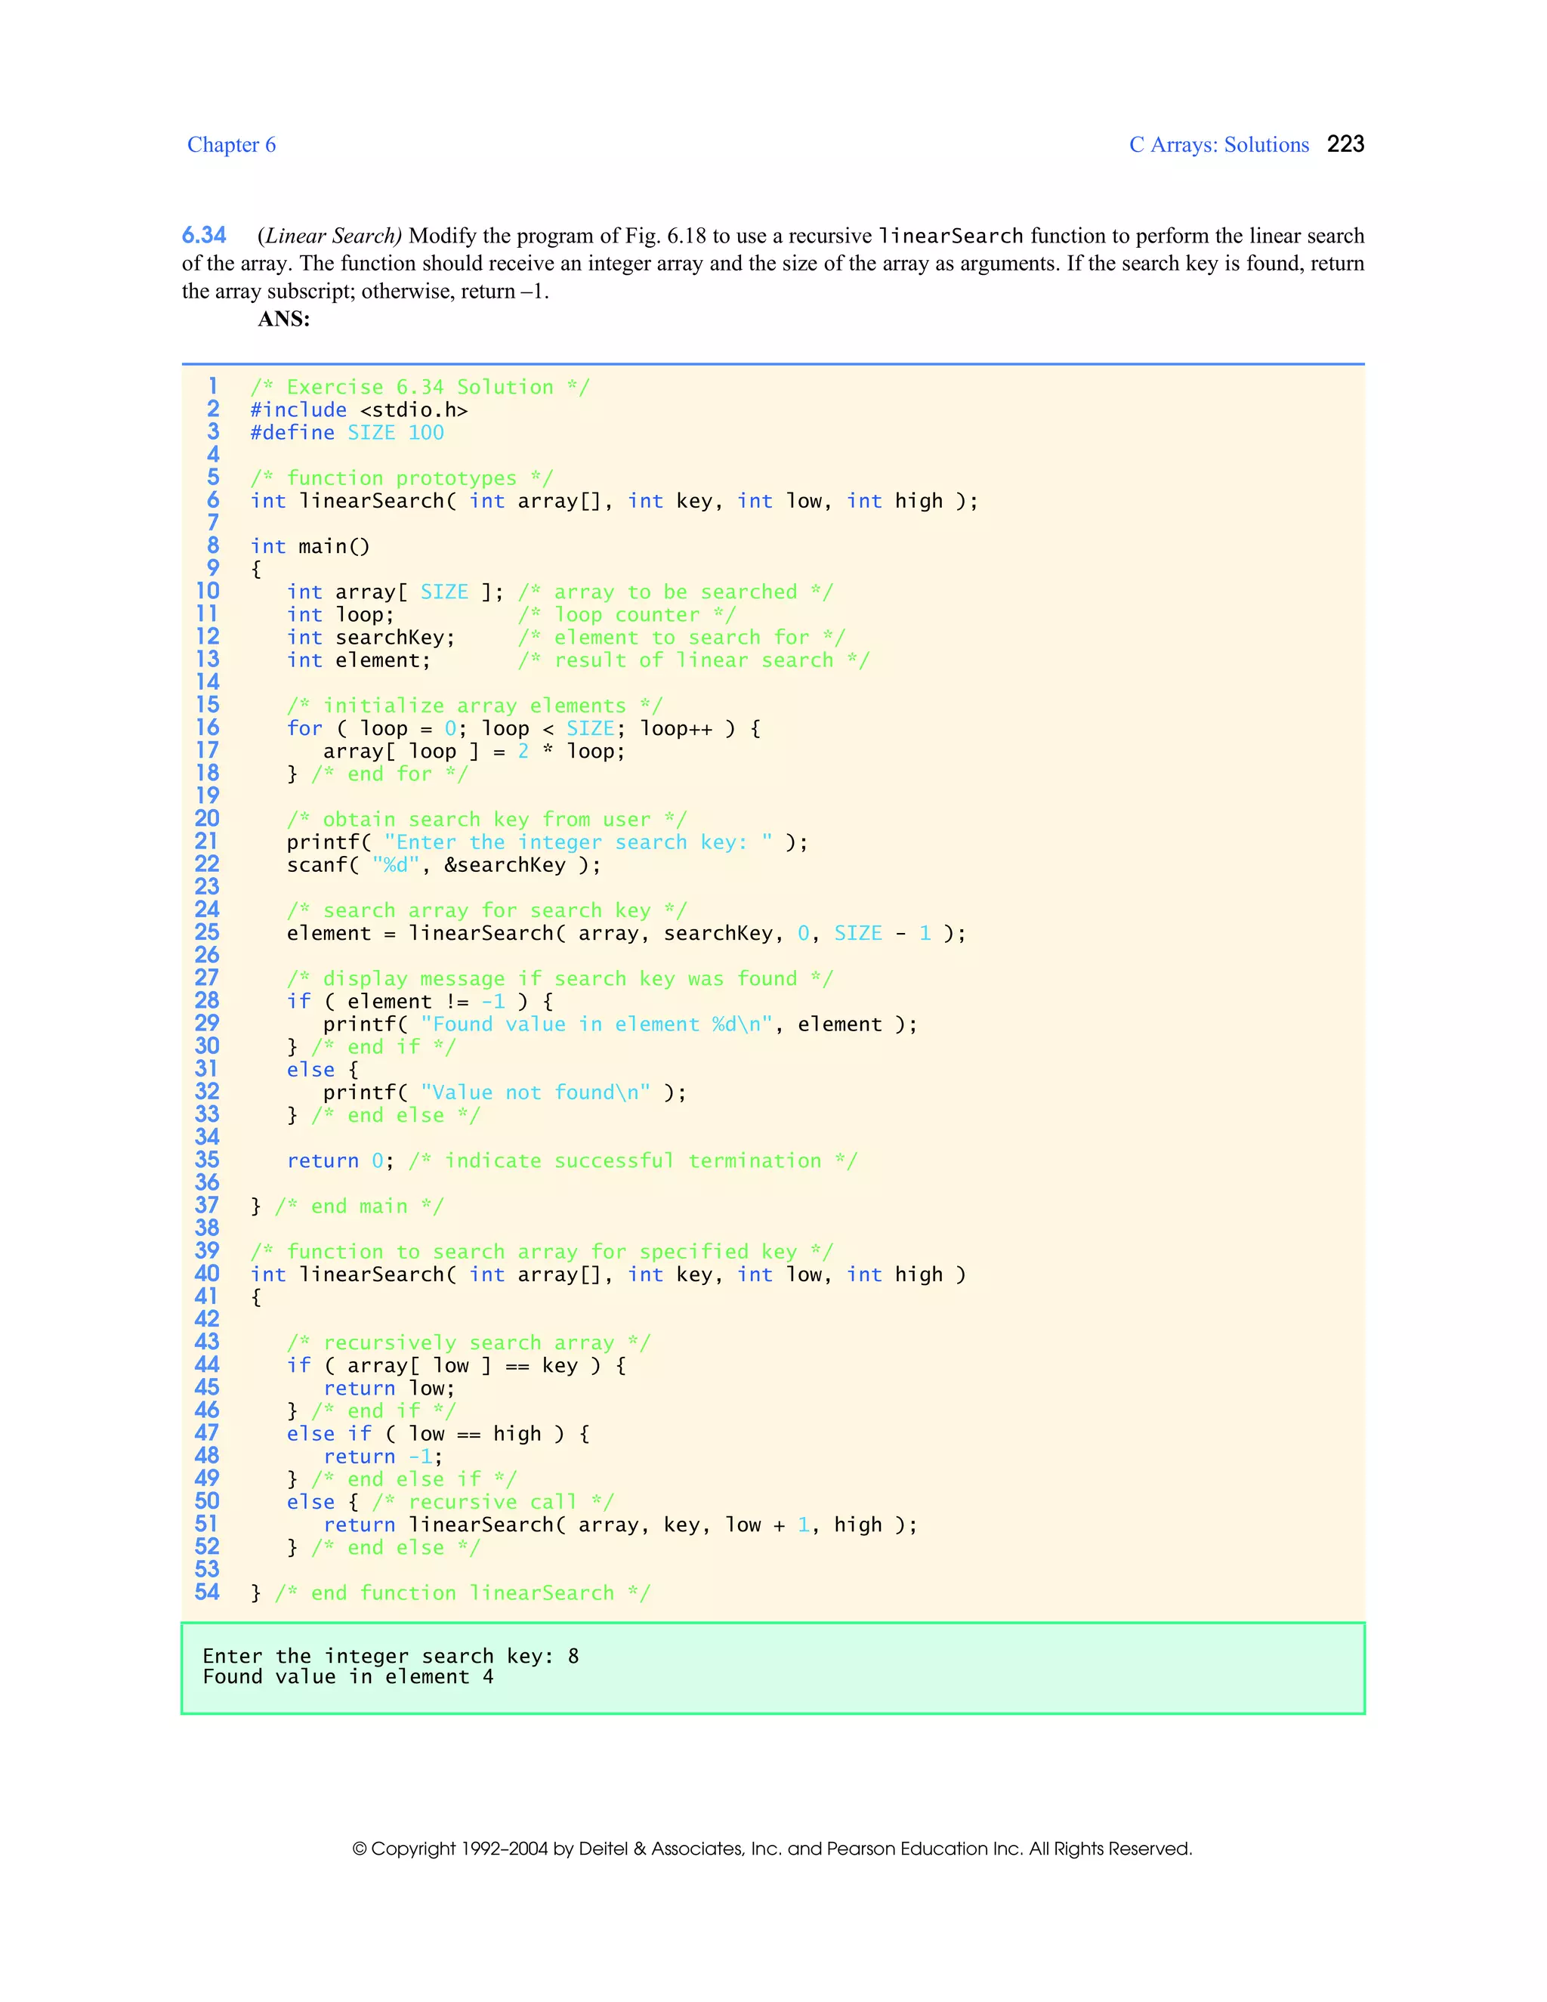Click the 'else if ( low == high )' line

(x=438, y=1434)
